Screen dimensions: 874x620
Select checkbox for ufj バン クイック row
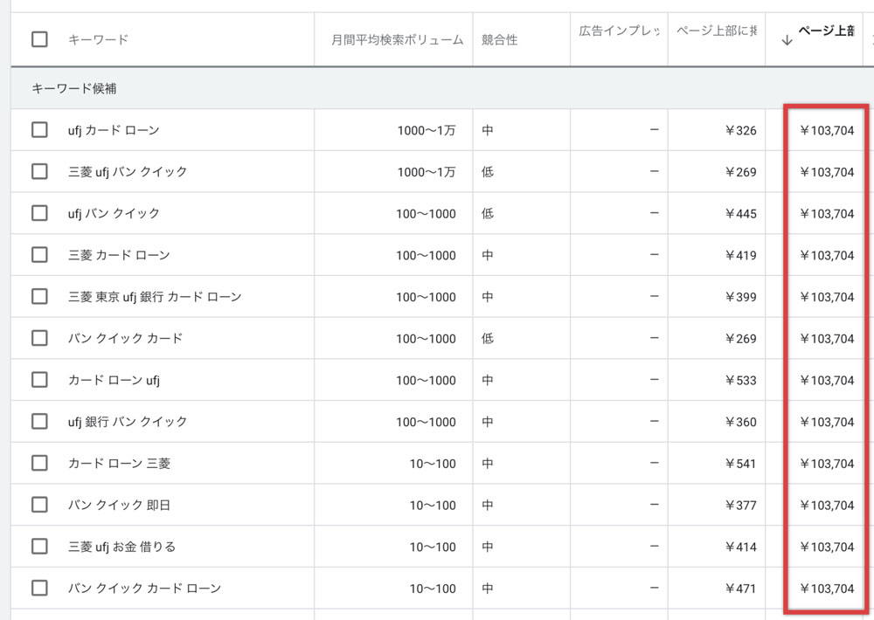39,213
